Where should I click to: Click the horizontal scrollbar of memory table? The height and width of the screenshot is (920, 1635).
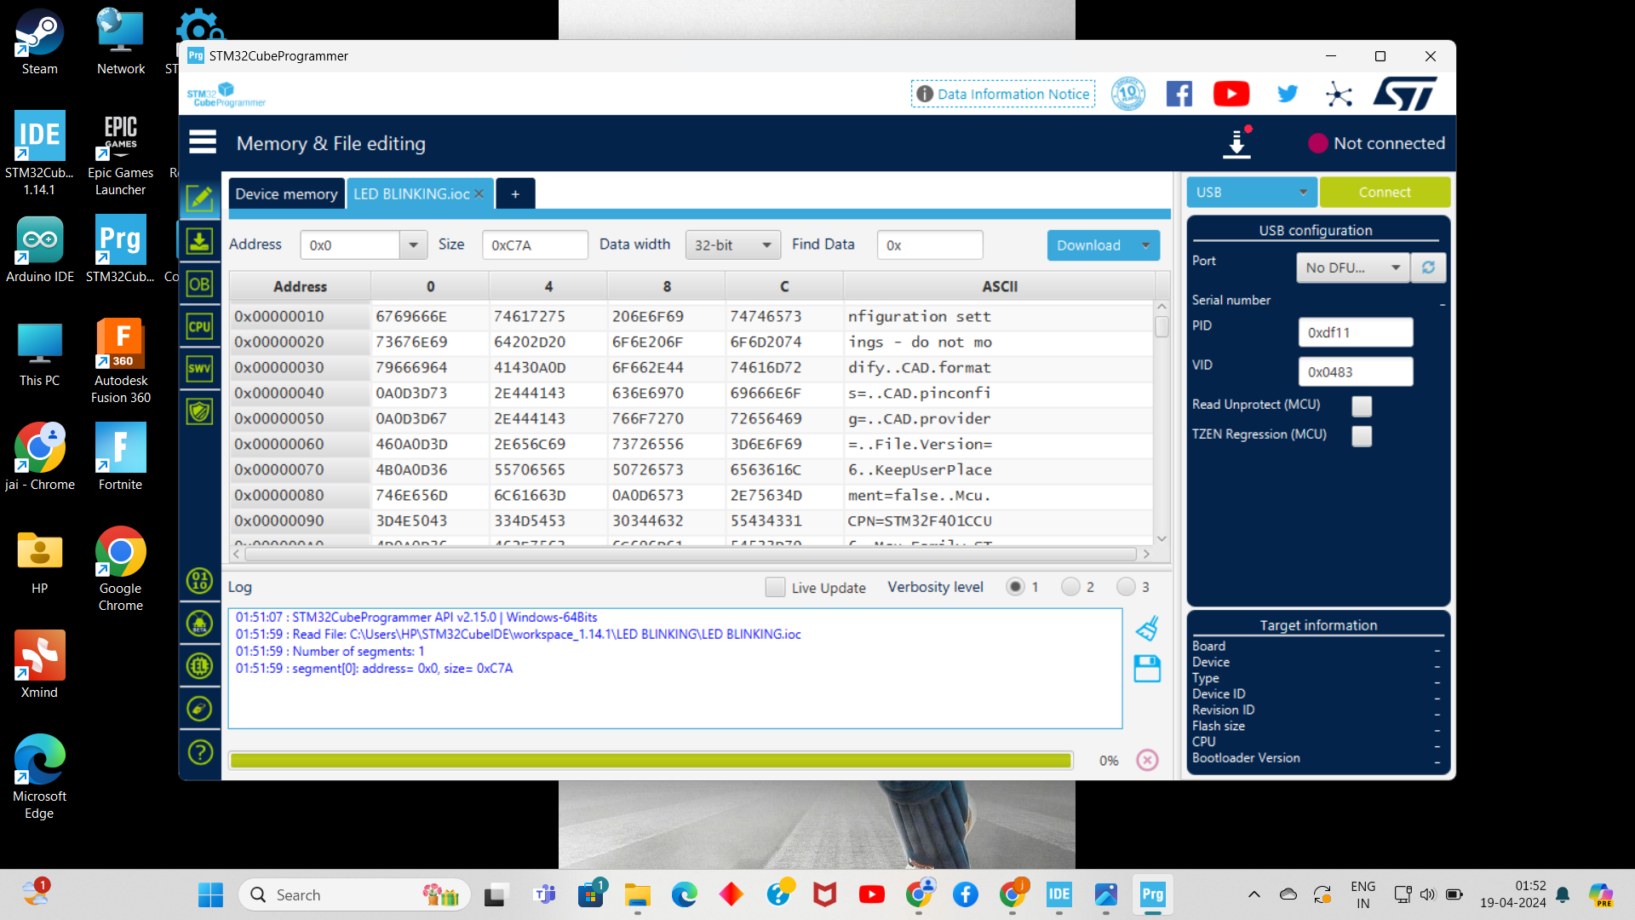point(691,554)
